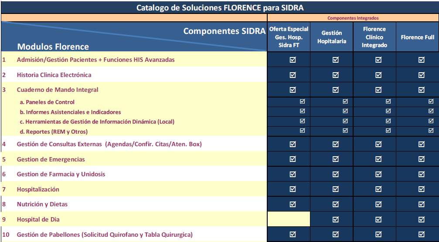Toggle Admisión/Gestión Pacientes checkbox under Florence Full

point(421,60)
